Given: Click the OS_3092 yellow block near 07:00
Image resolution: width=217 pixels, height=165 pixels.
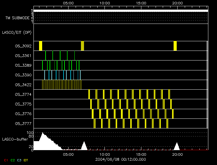Looking at the screenshot, I should 82,46.
